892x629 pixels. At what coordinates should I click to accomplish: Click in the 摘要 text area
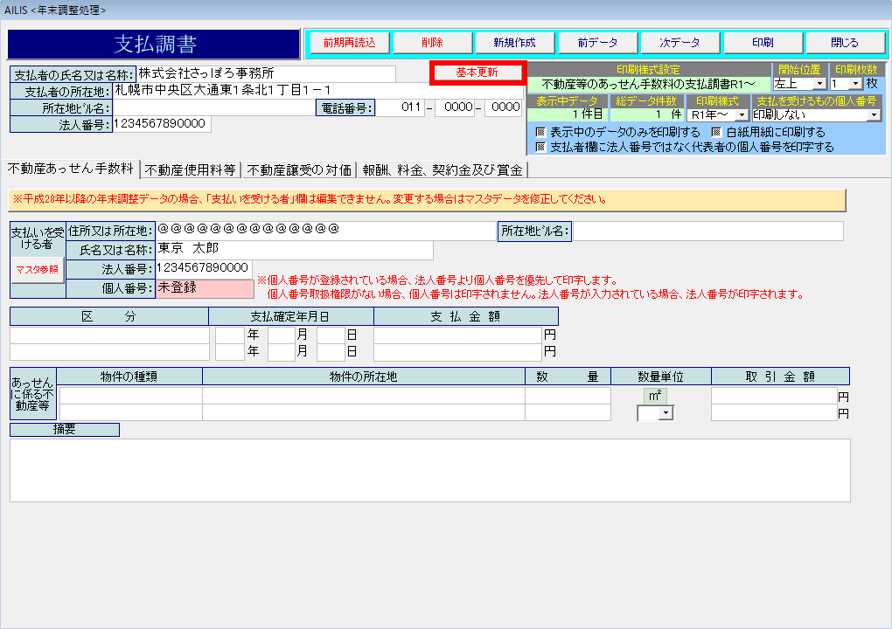pyautogui.click(x=429, y=470)
